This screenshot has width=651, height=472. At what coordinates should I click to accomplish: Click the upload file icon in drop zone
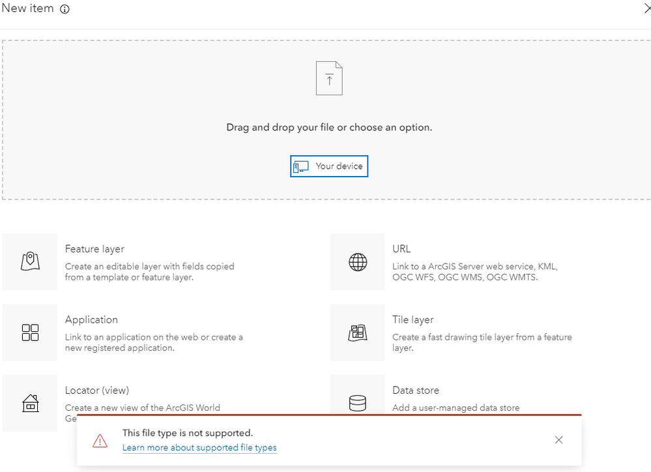329,79
